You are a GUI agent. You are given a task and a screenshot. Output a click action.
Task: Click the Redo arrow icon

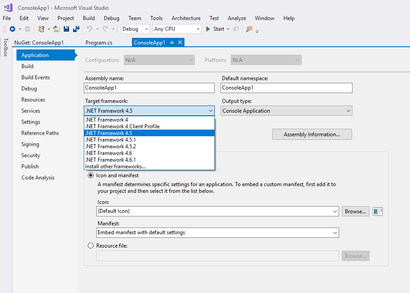coord(105,29)
